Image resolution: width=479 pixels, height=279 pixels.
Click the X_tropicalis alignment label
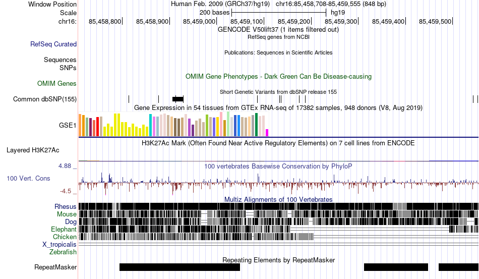coord(59,245)
